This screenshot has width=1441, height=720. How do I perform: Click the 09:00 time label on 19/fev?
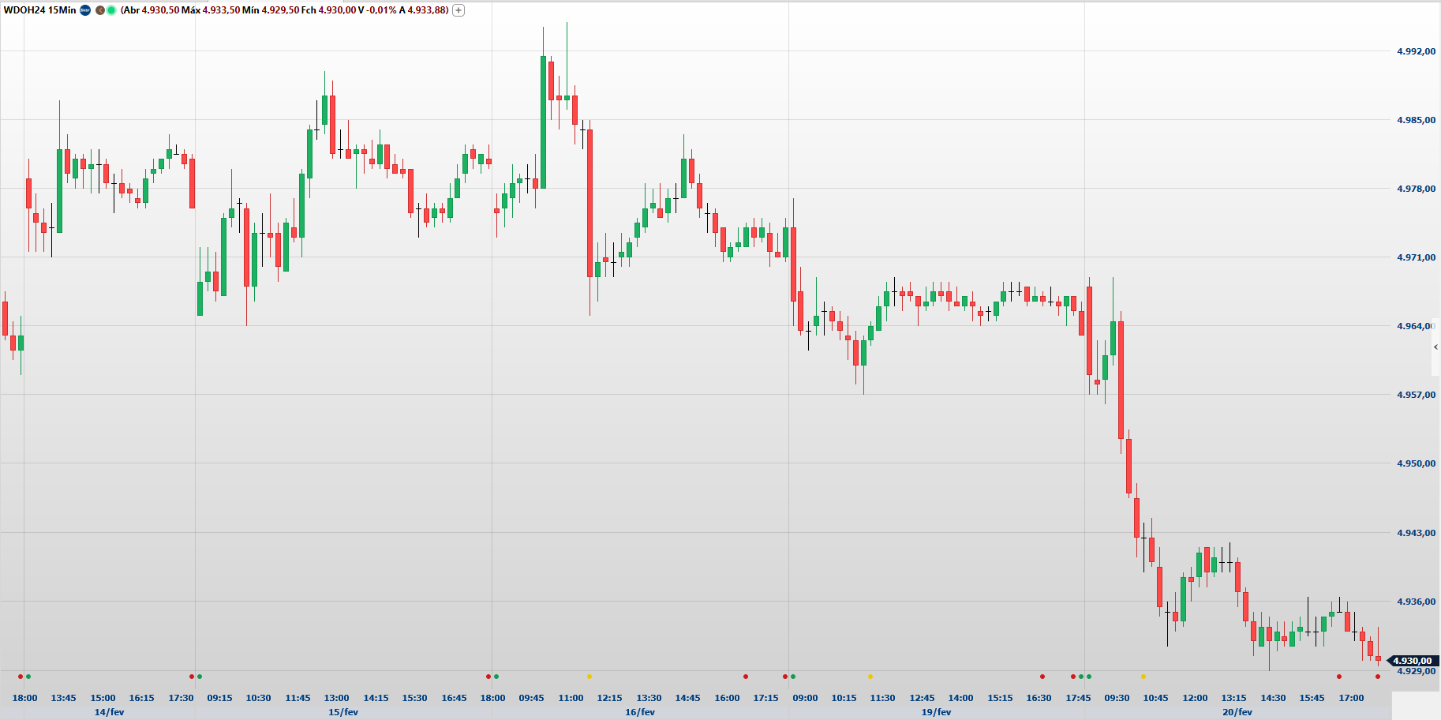[805, 698]
